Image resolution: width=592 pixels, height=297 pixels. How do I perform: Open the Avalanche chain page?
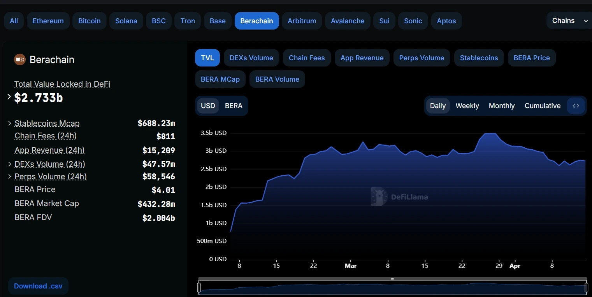348,21
